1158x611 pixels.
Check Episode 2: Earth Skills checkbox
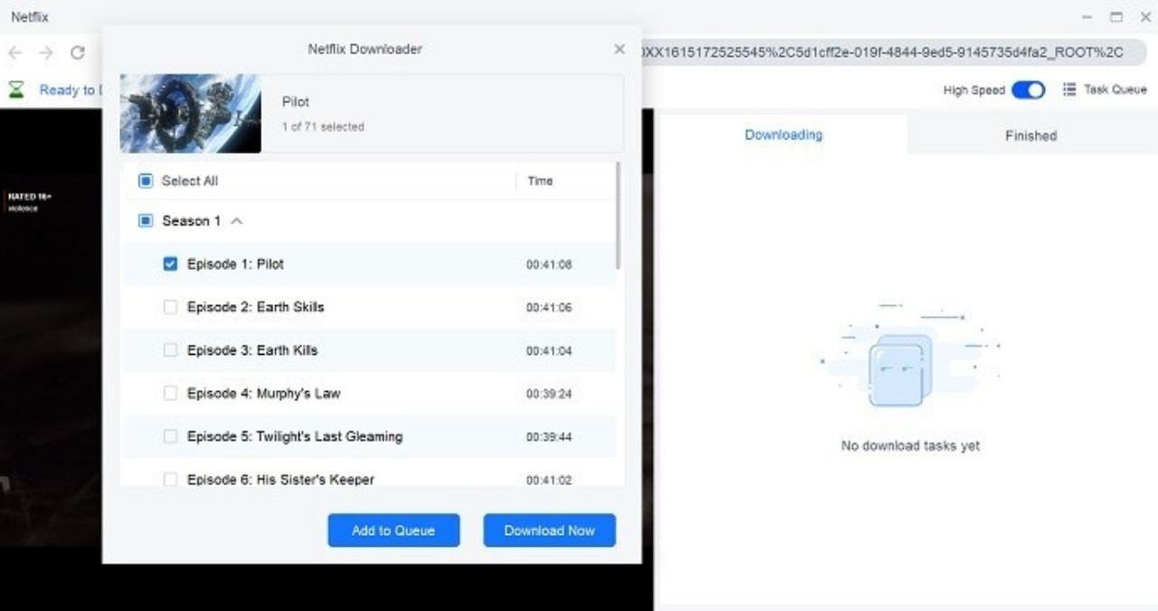click(x=170, y=307)
